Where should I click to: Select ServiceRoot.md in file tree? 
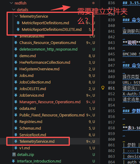[33, 135]
